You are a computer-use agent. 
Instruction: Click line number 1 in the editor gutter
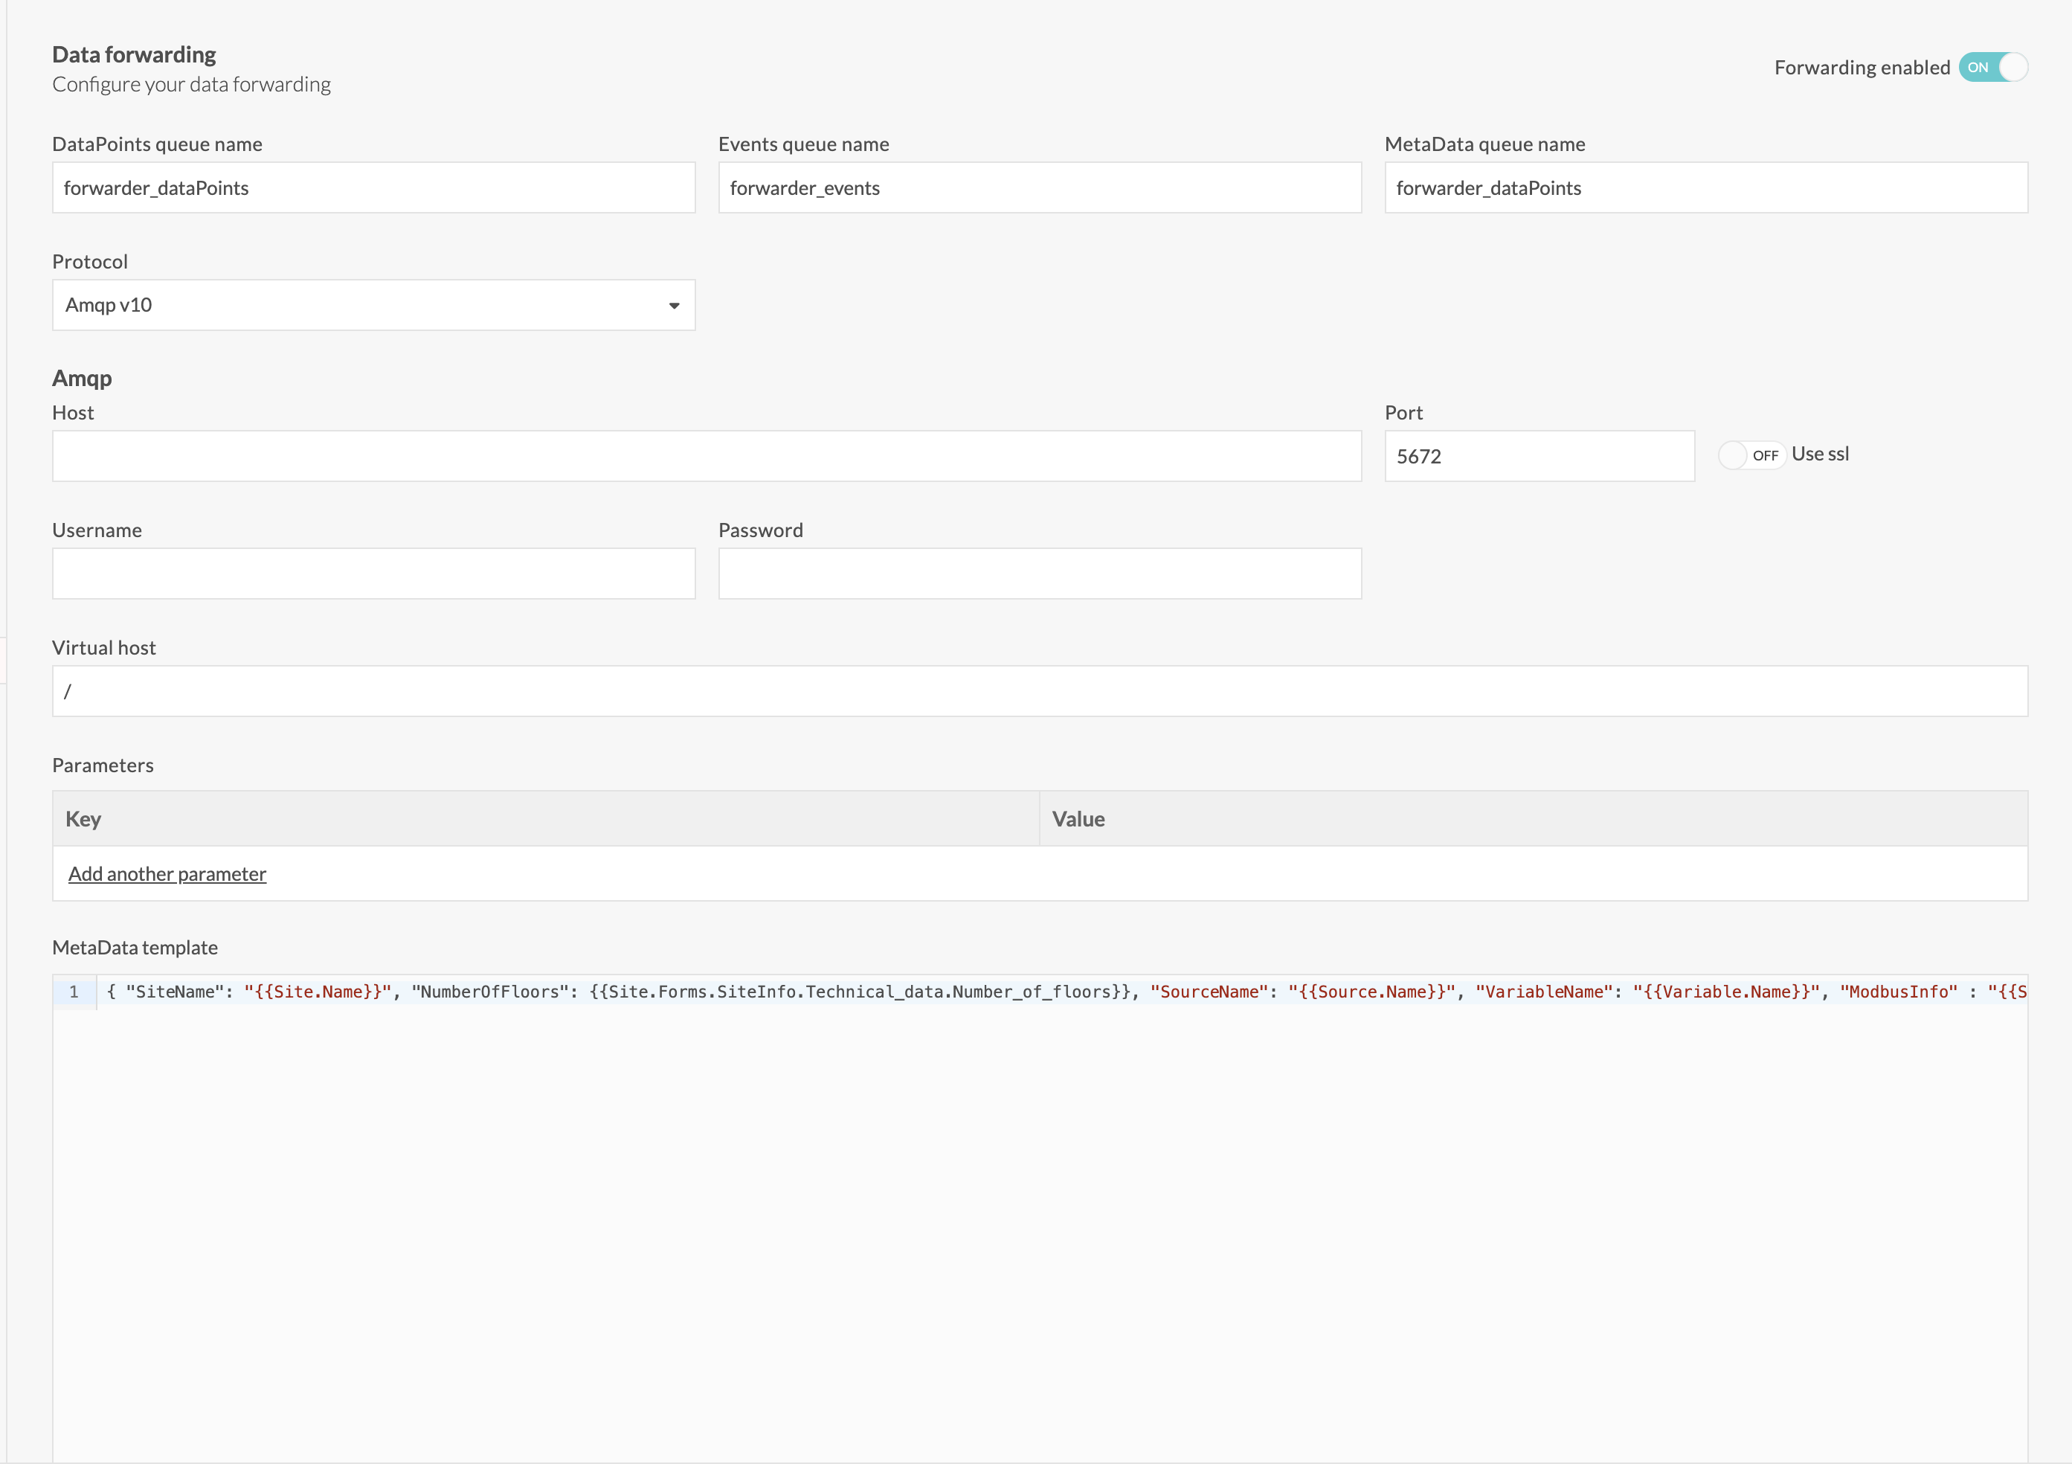tap(74, 992)
